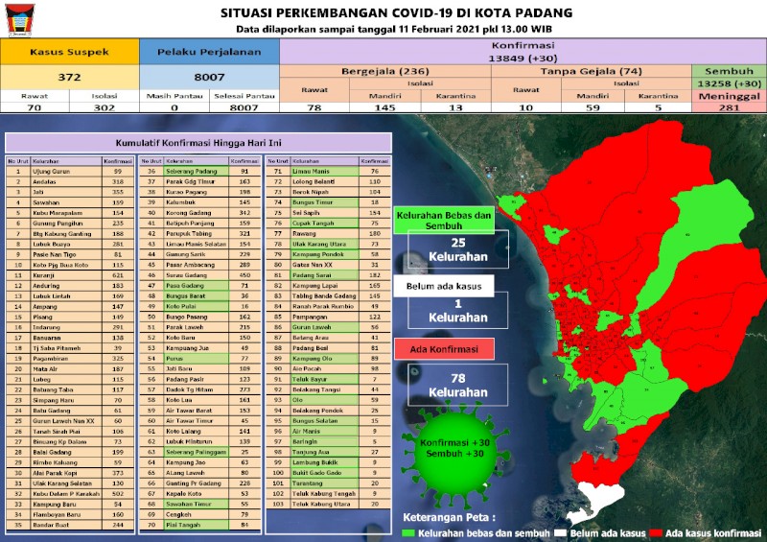
Task: Click the 'Andalas' kelurahan cell
Action: [x=66, y=181]
